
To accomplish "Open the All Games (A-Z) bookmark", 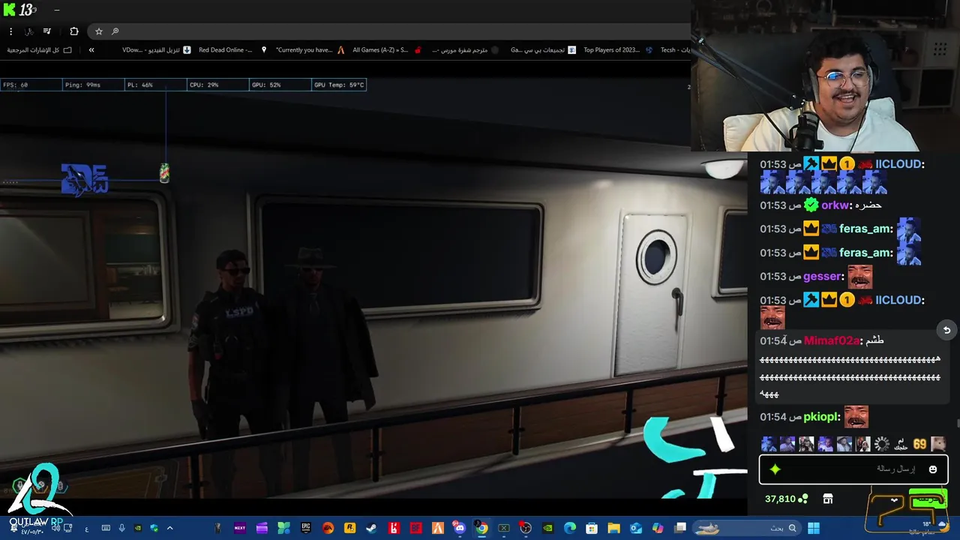I will (387, 49).
